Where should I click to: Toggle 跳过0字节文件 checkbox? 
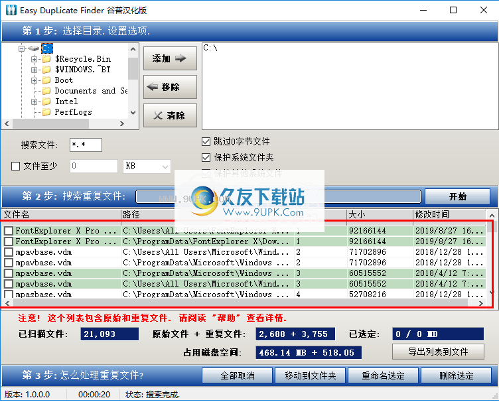tap(206, 141)
